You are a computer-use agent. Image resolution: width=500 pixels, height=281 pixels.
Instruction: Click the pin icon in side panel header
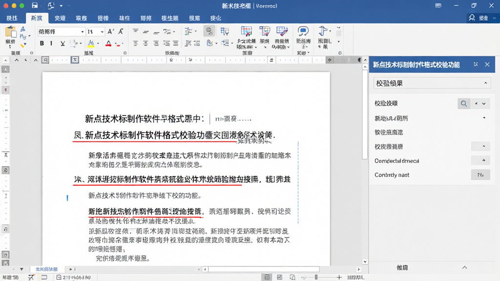point(476,64)
